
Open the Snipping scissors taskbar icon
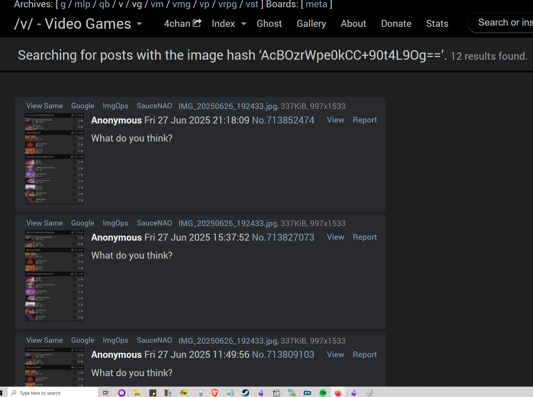[199, 393]
